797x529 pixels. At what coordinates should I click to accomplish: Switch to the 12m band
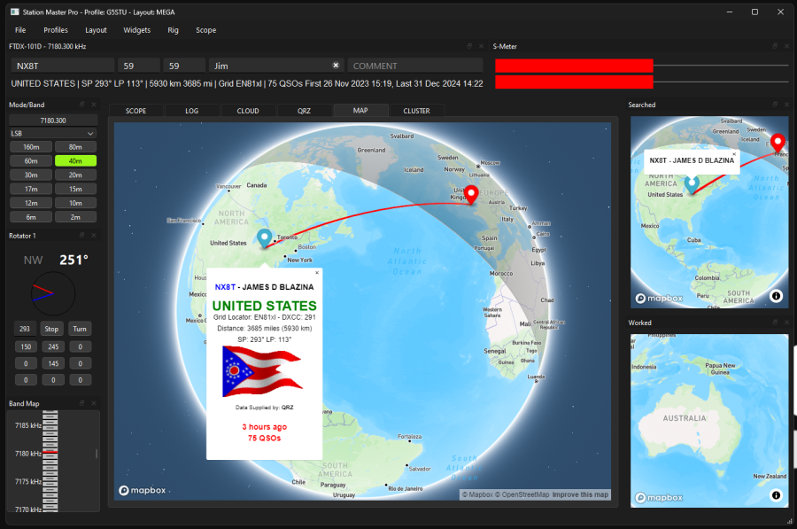click(x=31, y=203)
